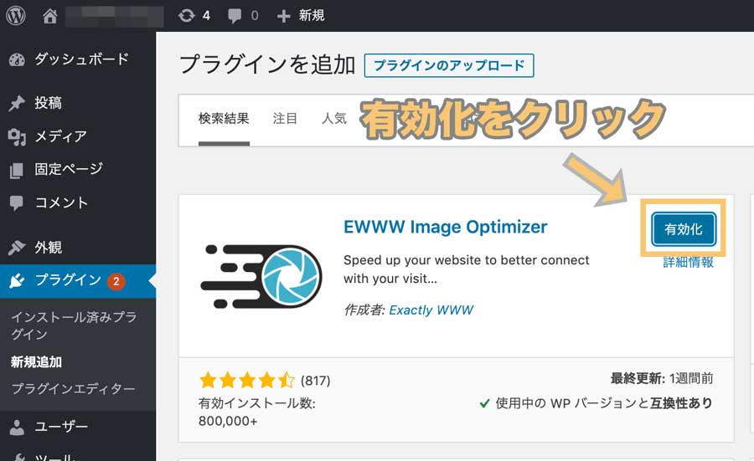Click the (817) ratings count
Viewport: 754px width, 461px height.
[x=316, y=381]
